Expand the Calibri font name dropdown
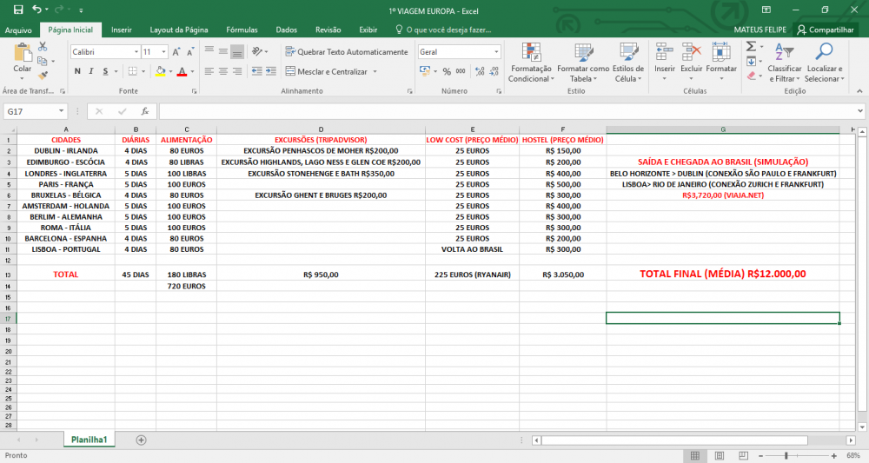The width and height of the screenshot is (869, 463). click(x=135, y=52)
